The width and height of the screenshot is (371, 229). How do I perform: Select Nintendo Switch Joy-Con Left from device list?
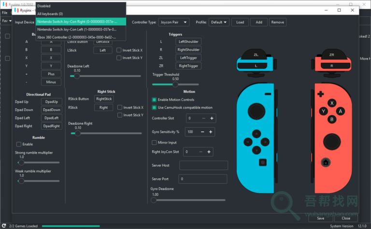pyautogui.click(x=77, y=29)
